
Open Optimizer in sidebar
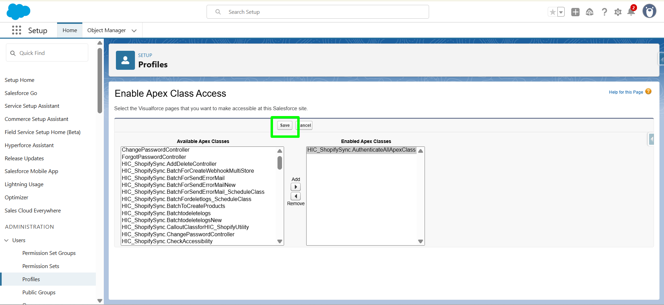tap(16, 198)
